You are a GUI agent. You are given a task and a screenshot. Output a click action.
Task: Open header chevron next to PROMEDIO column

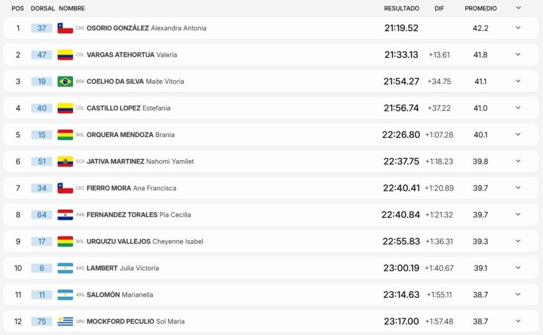click(518, 8)
